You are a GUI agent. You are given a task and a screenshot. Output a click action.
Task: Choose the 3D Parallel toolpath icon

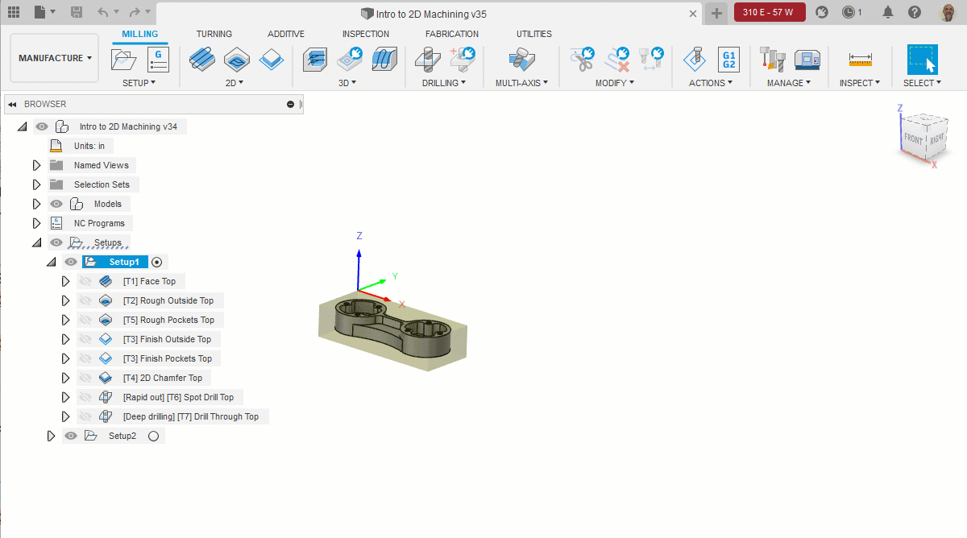pos(384,60)
